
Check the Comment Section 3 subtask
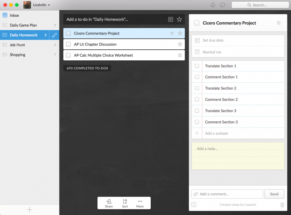197,122
